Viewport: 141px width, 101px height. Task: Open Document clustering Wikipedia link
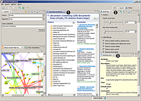(86, 26)
